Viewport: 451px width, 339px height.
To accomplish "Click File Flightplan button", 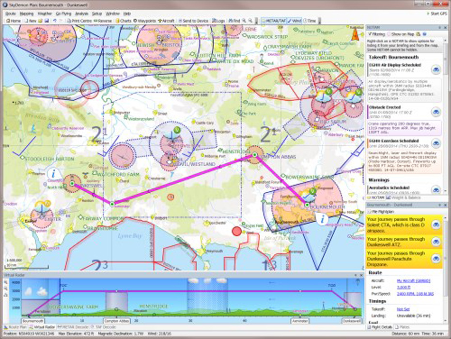I will point(381,212).
